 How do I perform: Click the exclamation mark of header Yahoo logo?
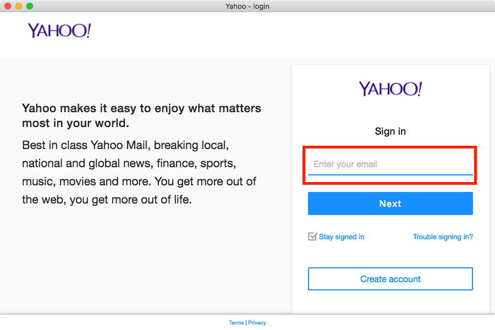[x=89, y=30]
